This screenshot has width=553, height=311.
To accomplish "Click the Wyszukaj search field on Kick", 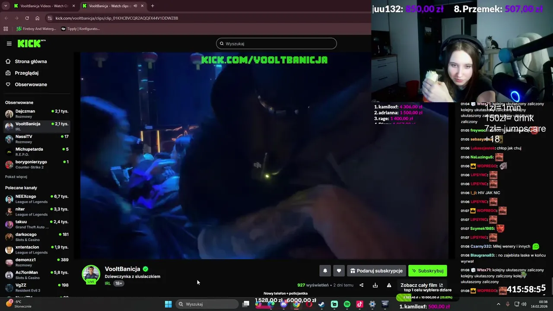I will 276,44.
